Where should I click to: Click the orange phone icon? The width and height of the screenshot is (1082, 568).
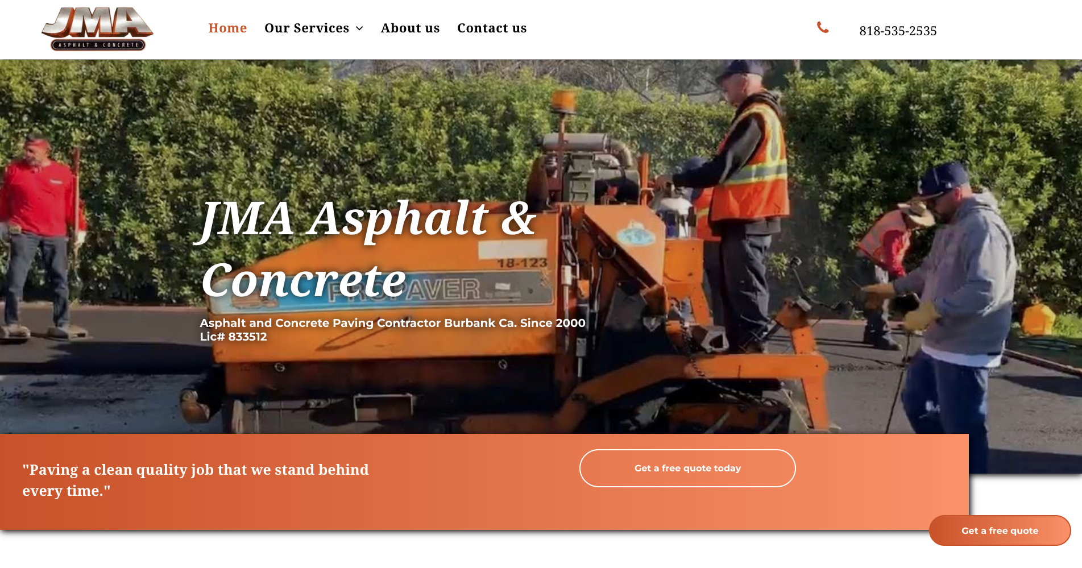pyautogui.click(x=823, y=27)
